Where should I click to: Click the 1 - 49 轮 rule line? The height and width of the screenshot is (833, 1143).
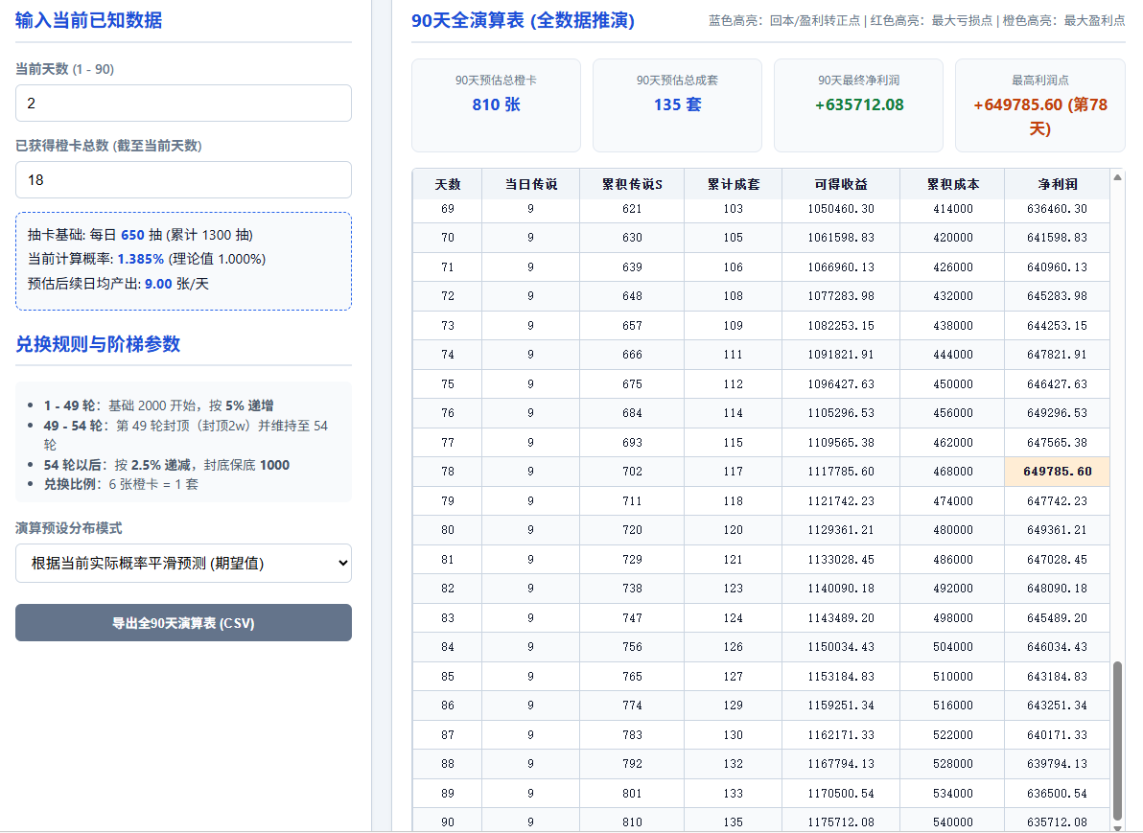159,405
